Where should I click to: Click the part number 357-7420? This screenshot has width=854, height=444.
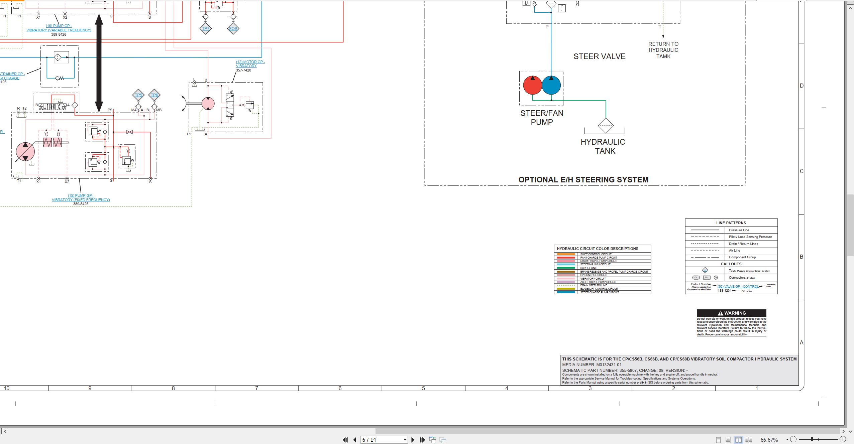[x=243, y=70]
